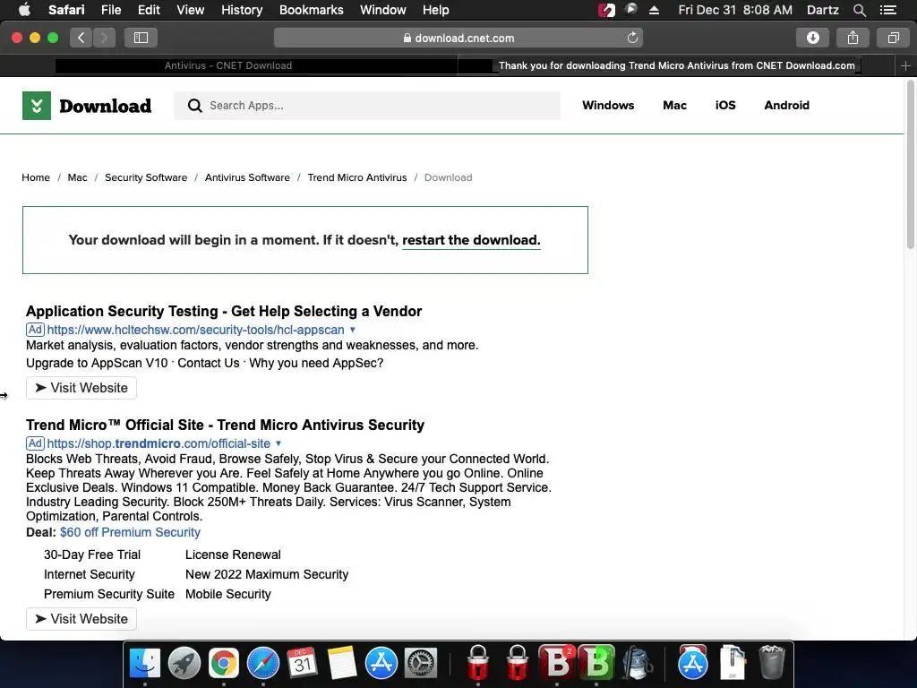Image resolution: width=917 pixels, height=688 pixels.
Task: Click Visit Website under Application Security Testing ad
Action: [x=81, y=388]
